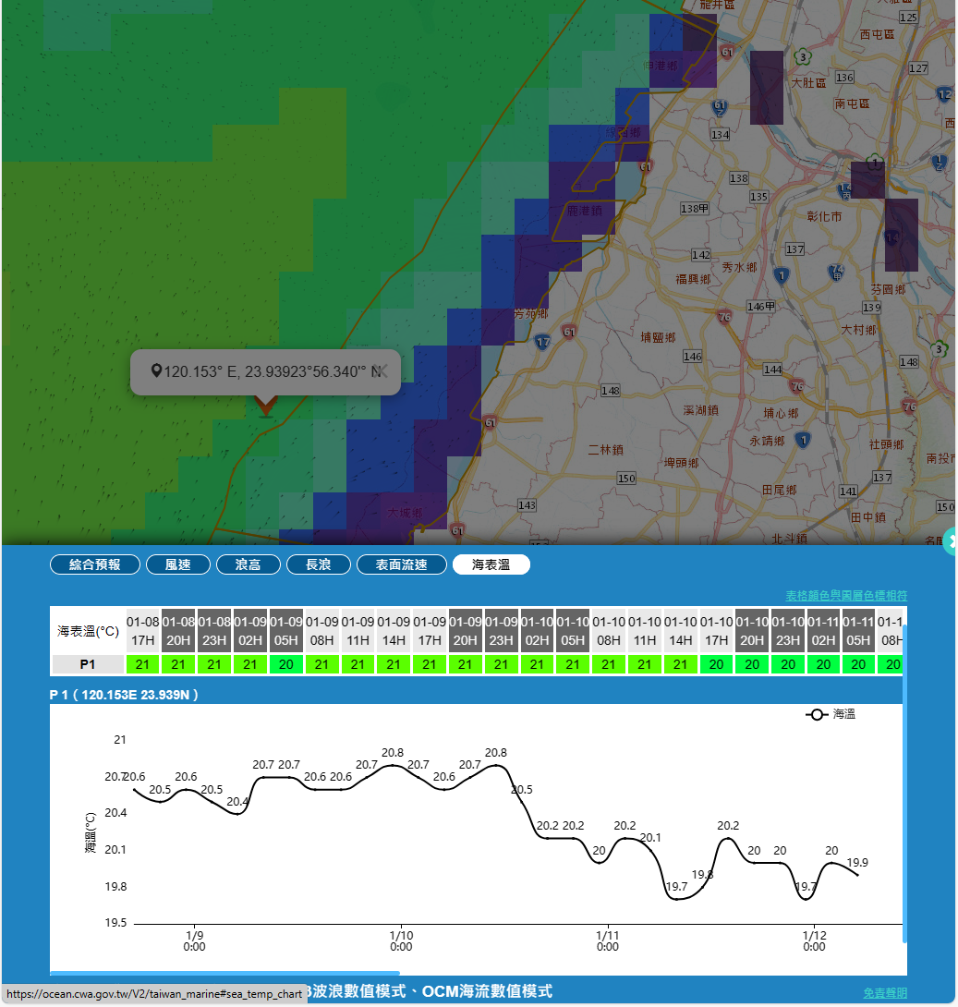Click the 01-10 08H column header in the table
Screen dimensions: 958x1007
609,631
